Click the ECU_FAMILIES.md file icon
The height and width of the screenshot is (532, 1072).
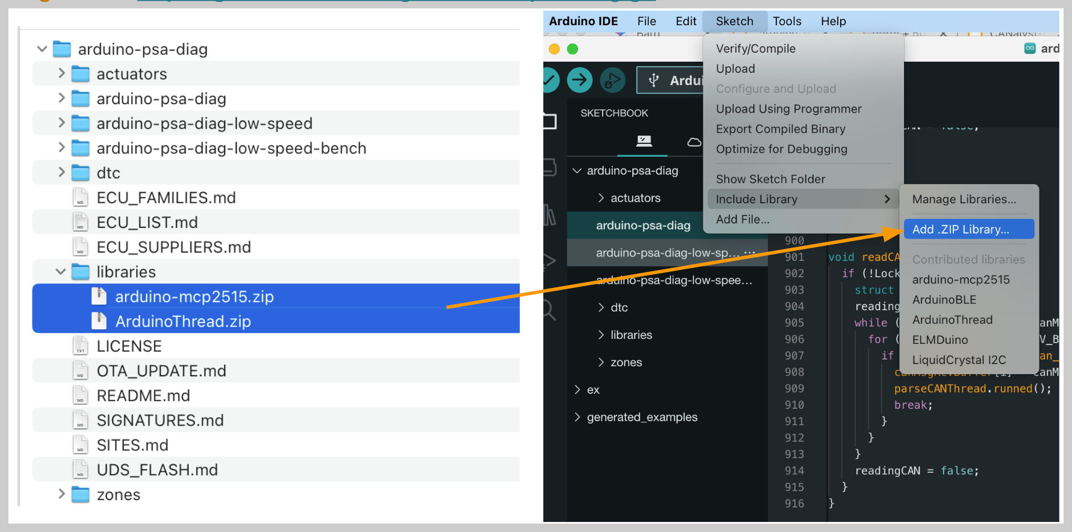click(x=81, y=197)
